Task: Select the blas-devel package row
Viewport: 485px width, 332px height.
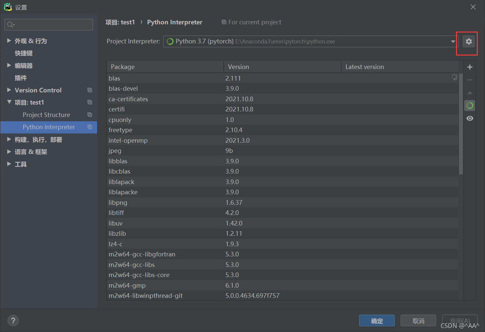Action: pos(283,88)
